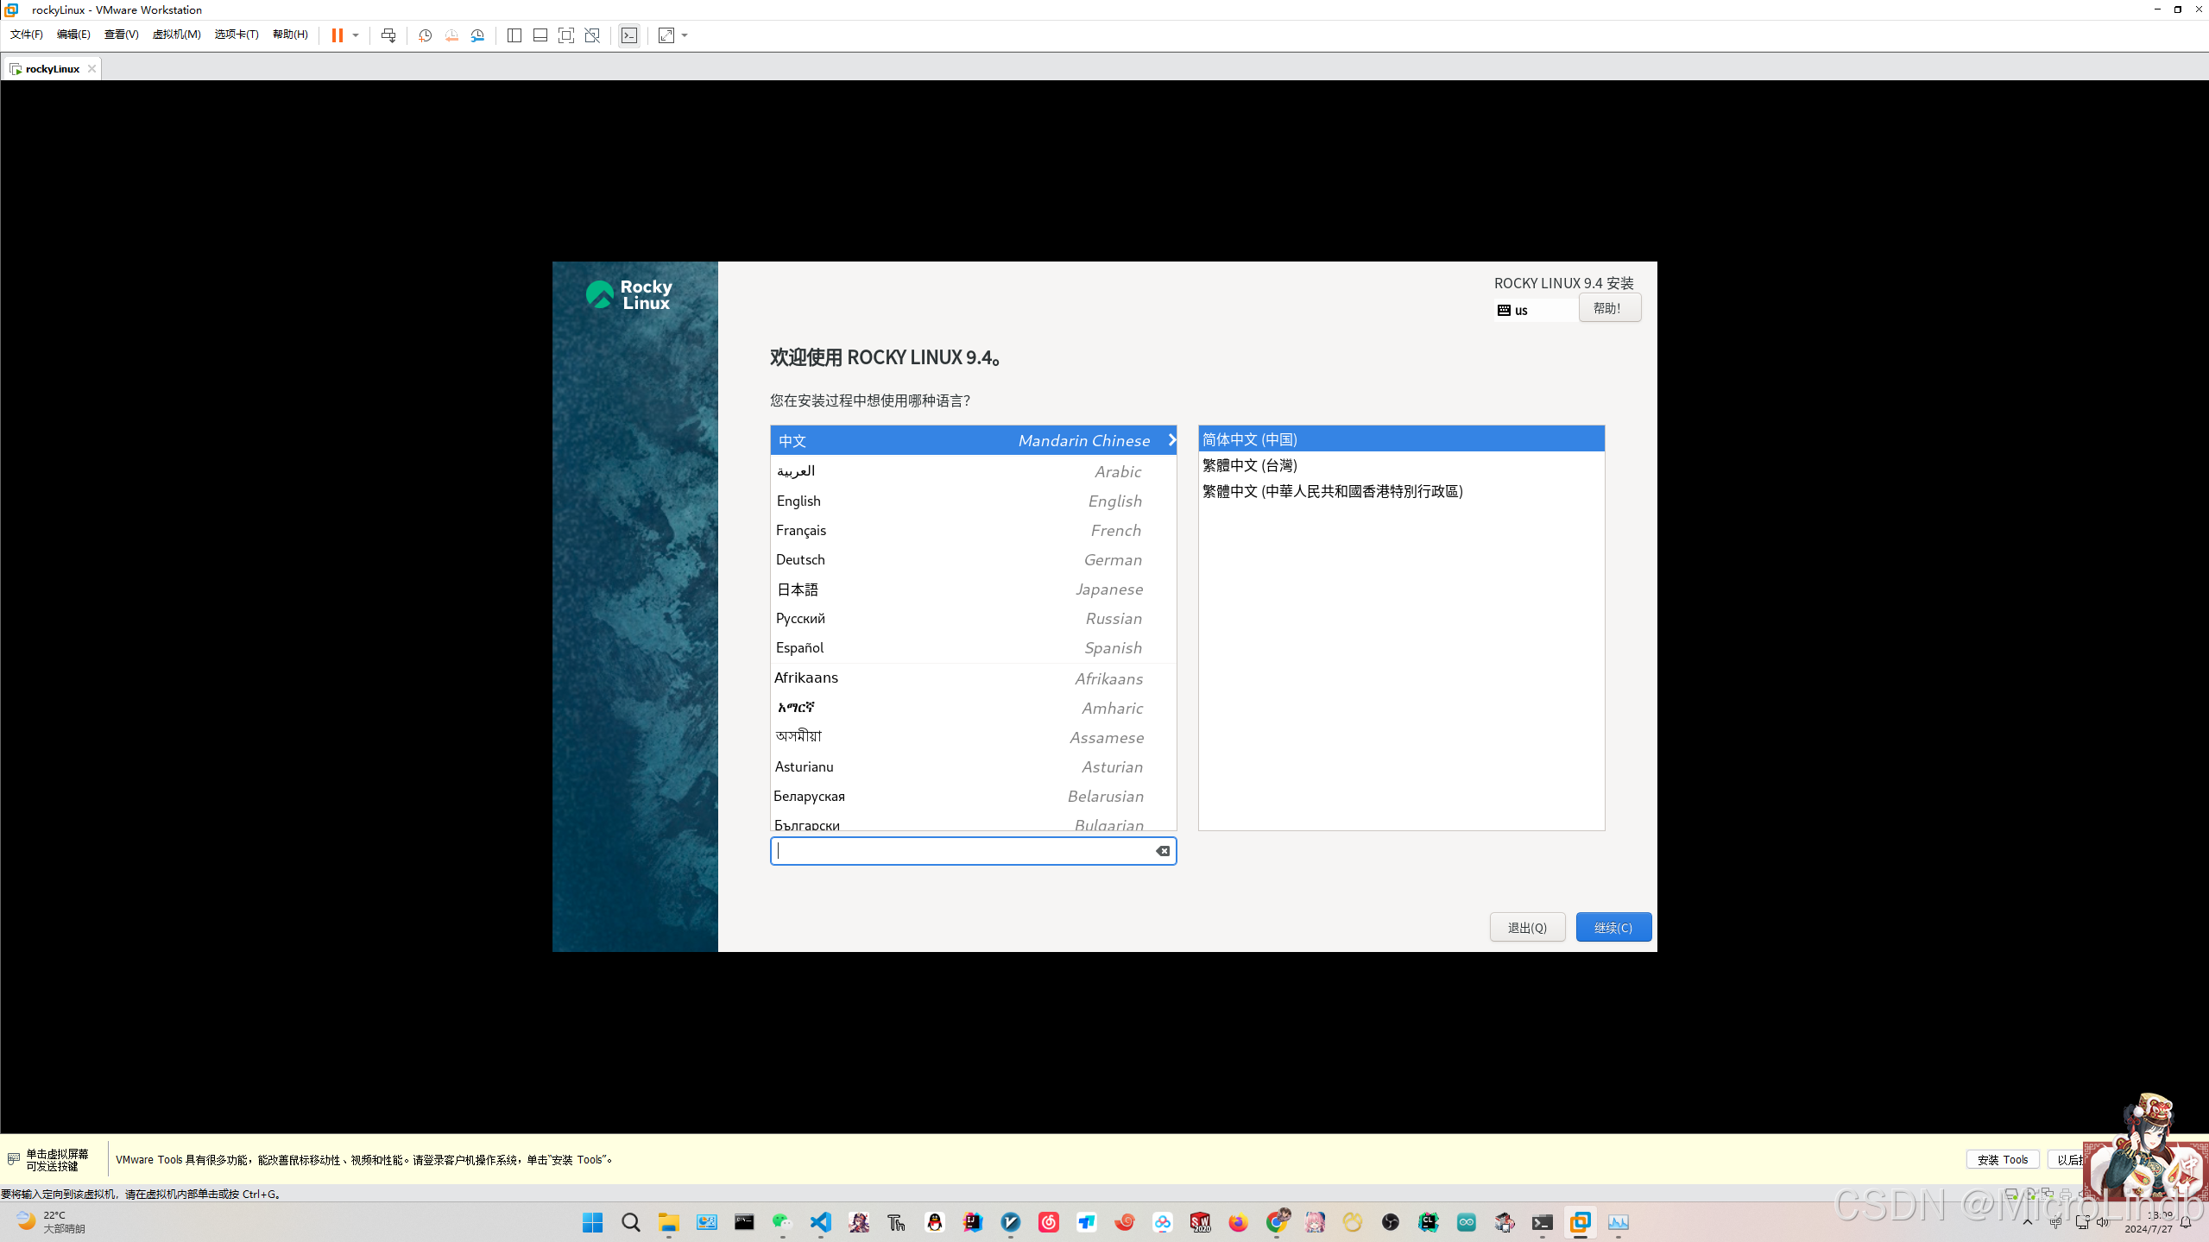Click the orange Pause VM toolbar button

point(338,35)
